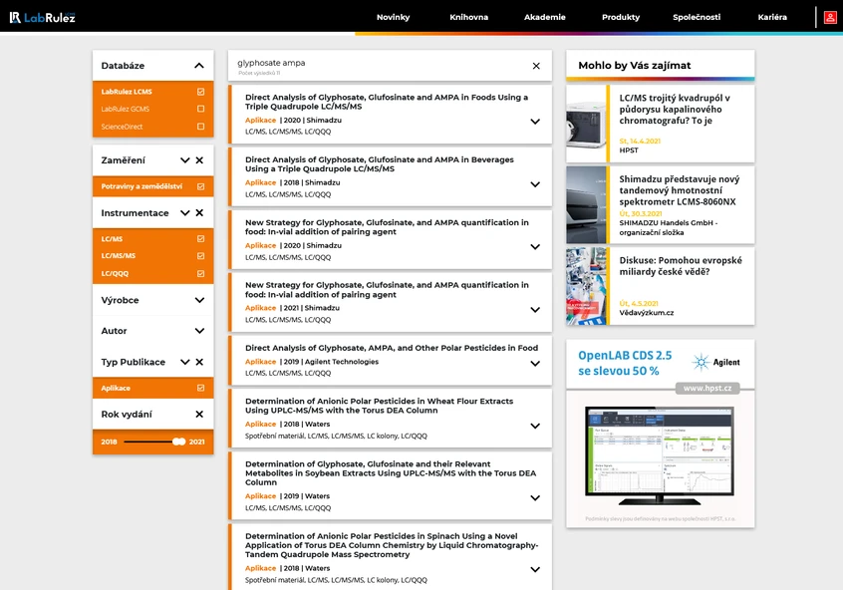This screenshot has height=590, width=843.
Task: Reset the Rok vydání filter with X
Action: pyautogui.click(x=199, y=415)
